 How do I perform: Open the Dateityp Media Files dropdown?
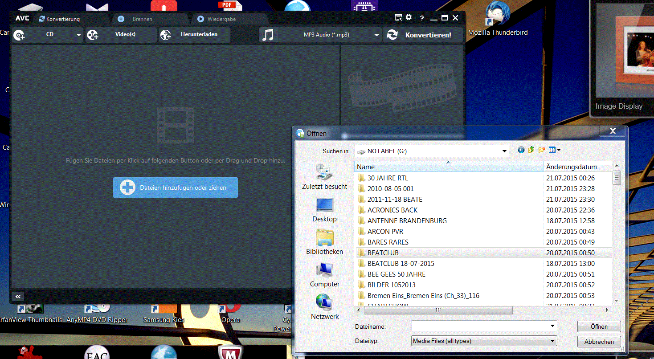484,341
